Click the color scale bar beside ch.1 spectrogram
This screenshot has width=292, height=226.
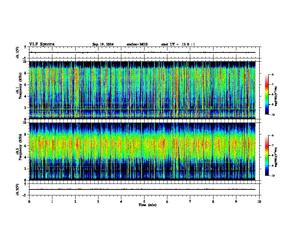tap(267, 95)
